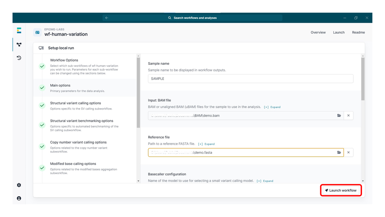Screen dimensions: 385x217
Task: Expand the Reference file description
Action: (206, 144)
